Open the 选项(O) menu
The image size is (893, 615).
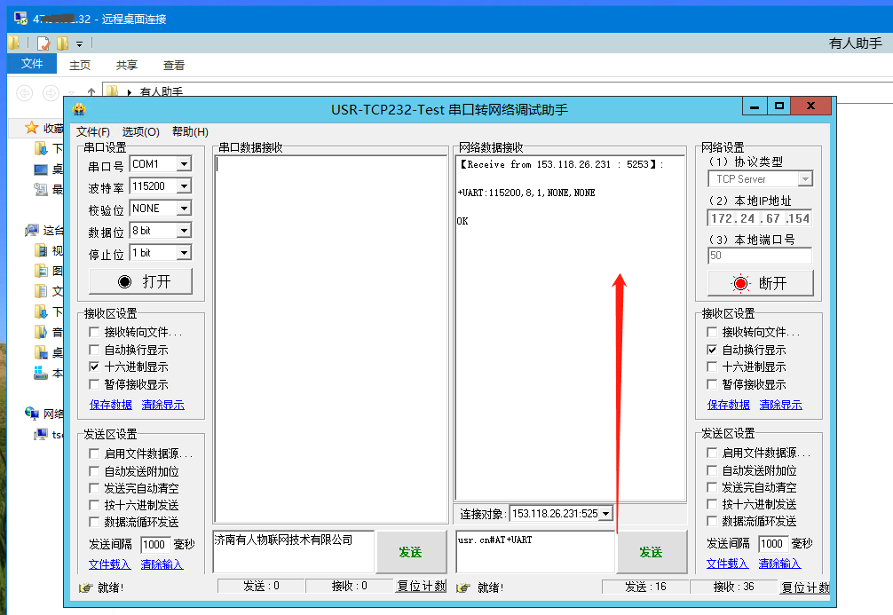pyautogui.click(x=140, y=132)
